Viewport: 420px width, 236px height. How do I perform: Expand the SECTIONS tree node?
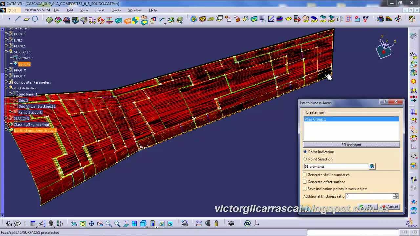coord(6,118)
